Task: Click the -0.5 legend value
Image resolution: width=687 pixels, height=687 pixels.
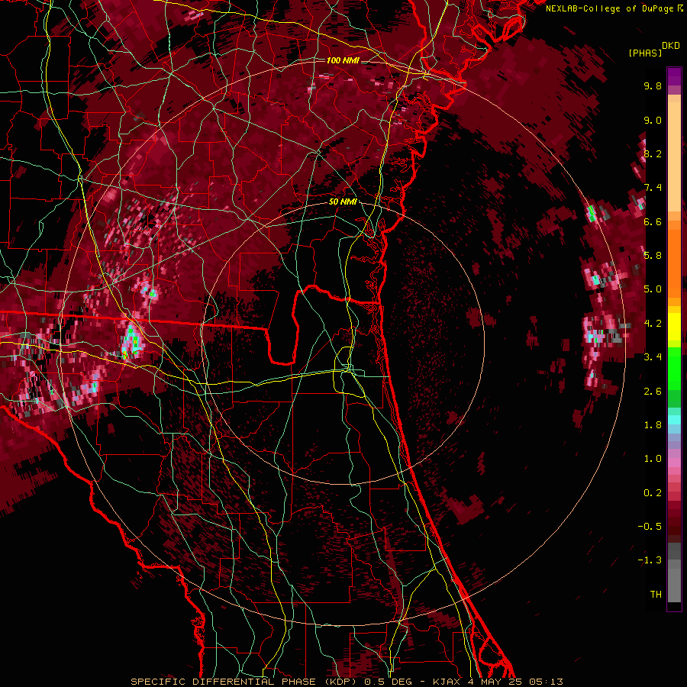Action: 650,526
